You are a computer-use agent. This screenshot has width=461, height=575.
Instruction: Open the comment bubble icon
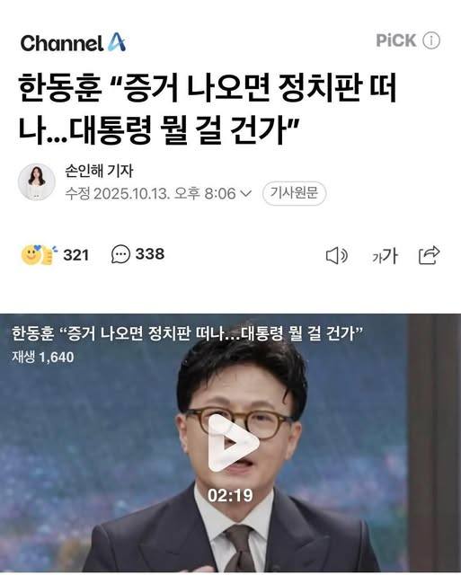click(120, 254)
